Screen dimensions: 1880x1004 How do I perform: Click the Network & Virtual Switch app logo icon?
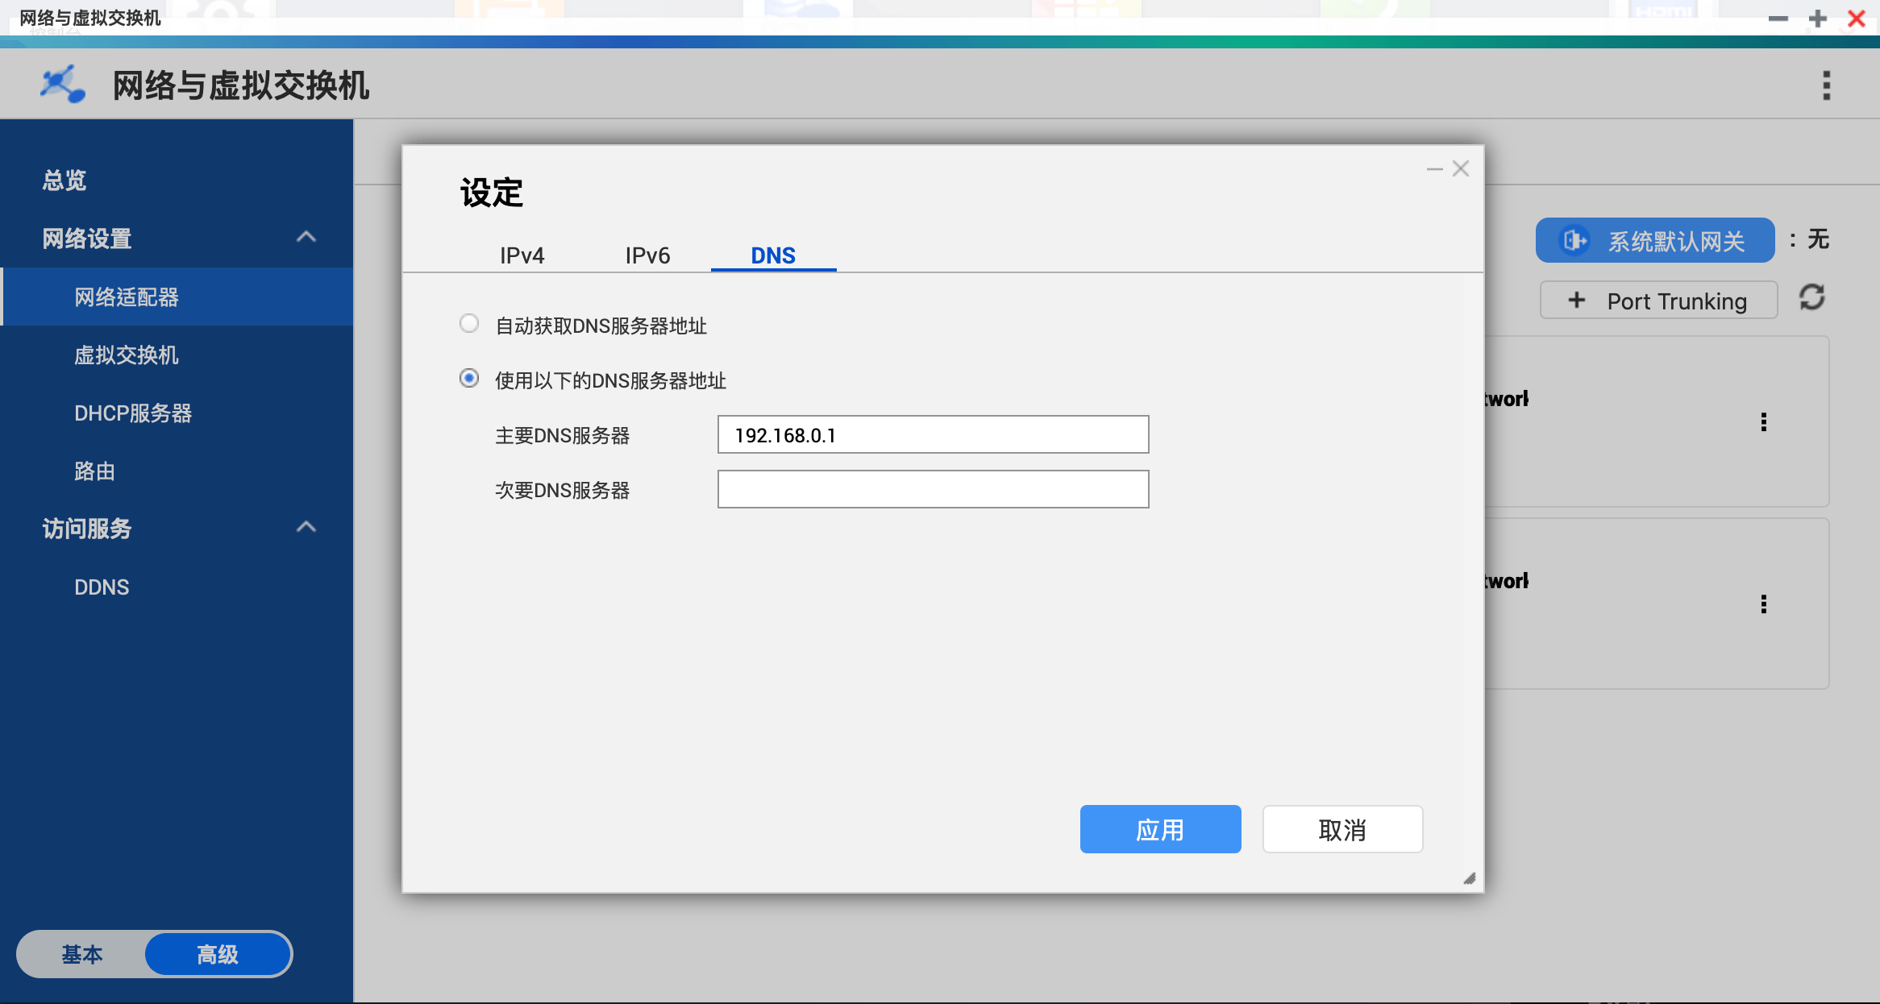(63, 85)
